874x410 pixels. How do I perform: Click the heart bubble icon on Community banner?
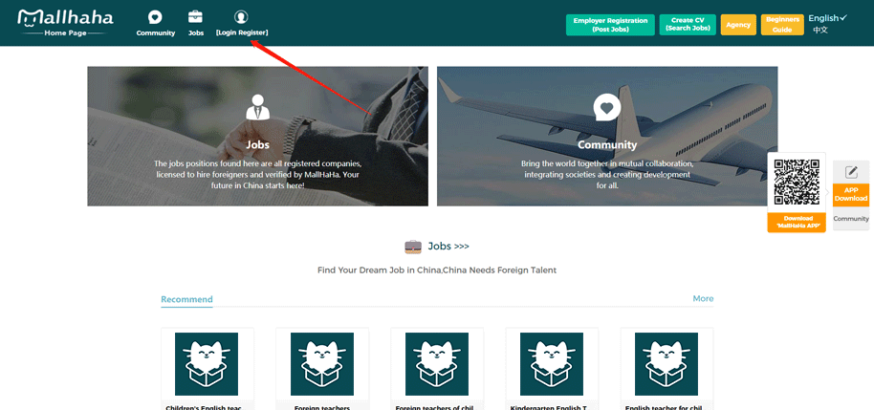click(607, 107)
